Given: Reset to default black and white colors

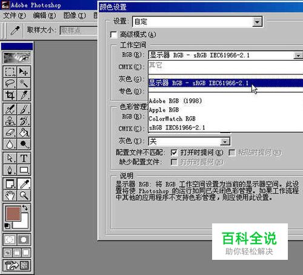Looking at the screenshot, I should click(x=7, y=226).
